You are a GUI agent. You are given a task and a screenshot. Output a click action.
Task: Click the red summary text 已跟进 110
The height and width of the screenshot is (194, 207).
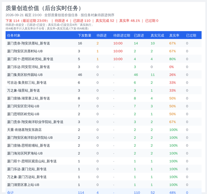pyautogui.click(x=82, y=21)
